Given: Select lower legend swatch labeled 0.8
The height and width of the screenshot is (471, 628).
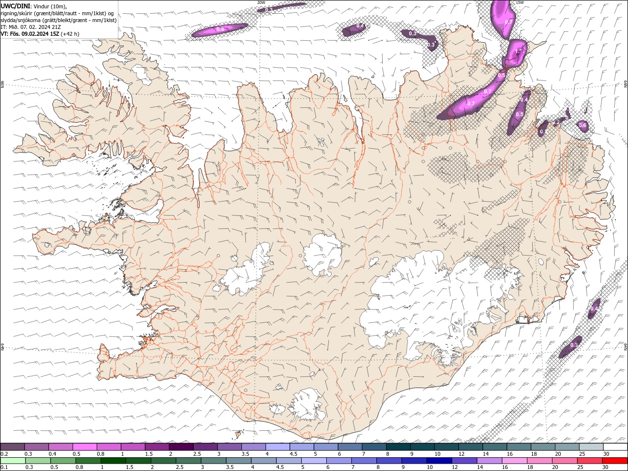Looking at the screenshot, I should [x=89, y=461].
